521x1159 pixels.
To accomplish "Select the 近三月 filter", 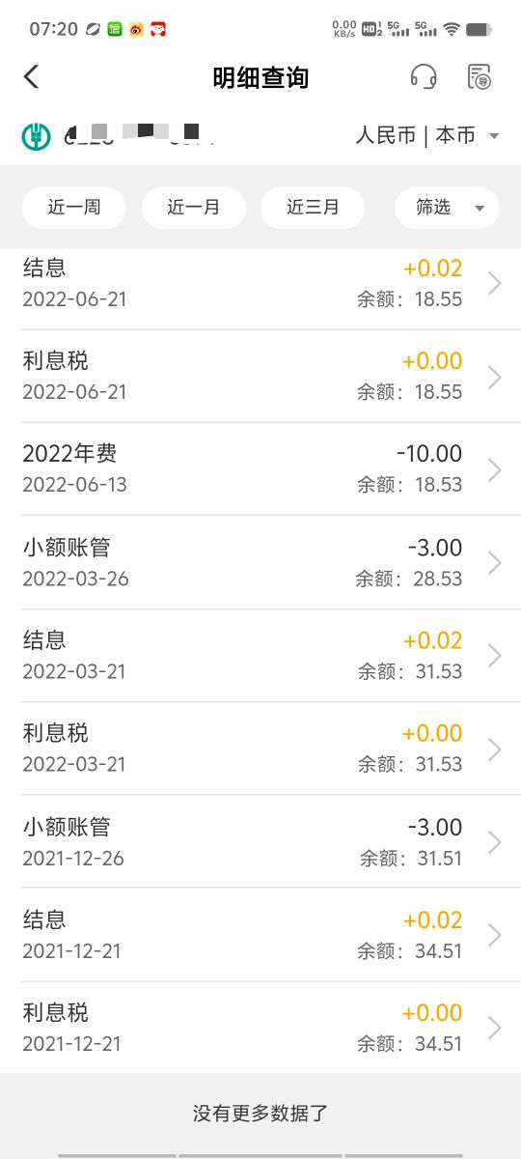I will (313, 208).
